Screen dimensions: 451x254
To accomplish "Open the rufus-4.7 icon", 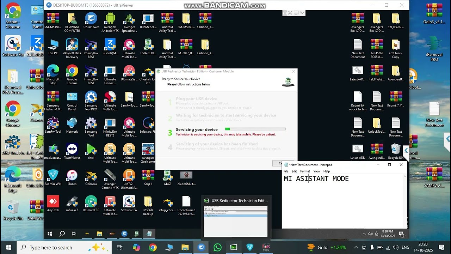I will point(72,204).
